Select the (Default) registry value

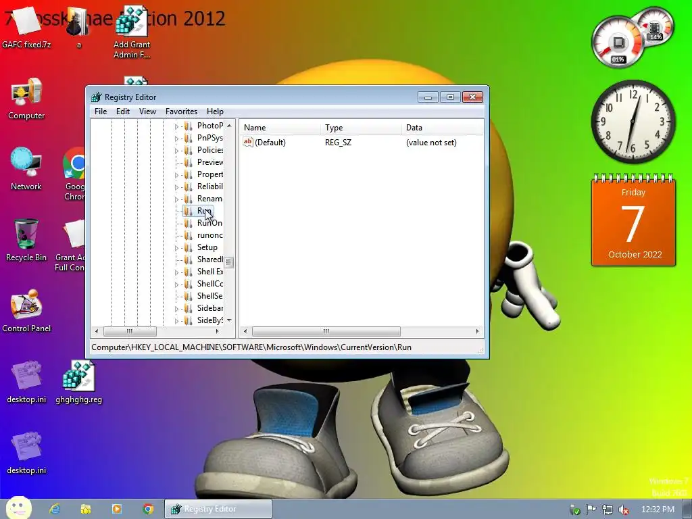point(265,142)
